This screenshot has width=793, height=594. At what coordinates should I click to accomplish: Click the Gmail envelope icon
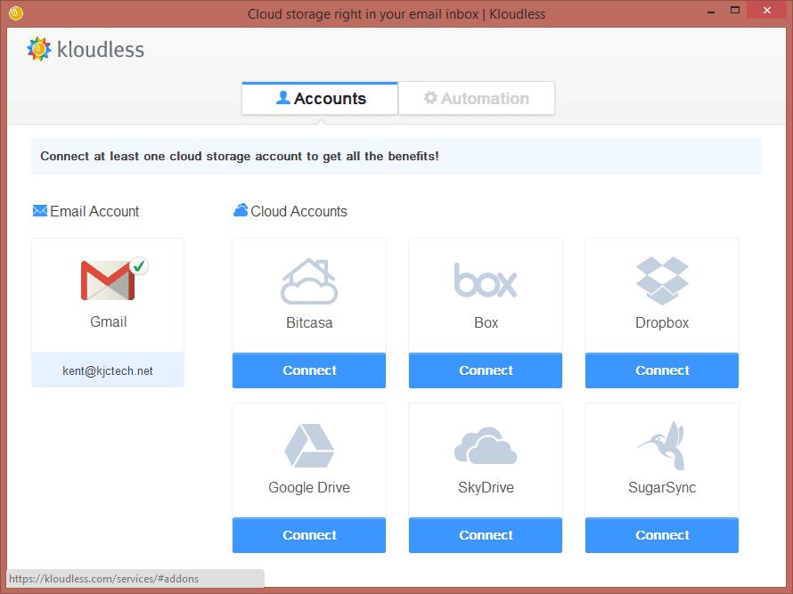pos(108,281)
